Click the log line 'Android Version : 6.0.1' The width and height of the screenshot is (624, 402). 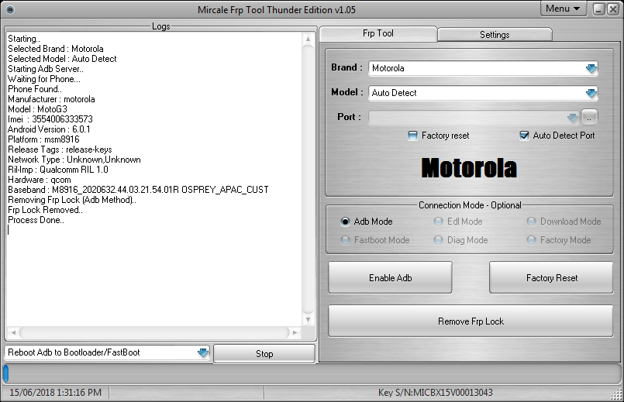(x=49, y=129)
